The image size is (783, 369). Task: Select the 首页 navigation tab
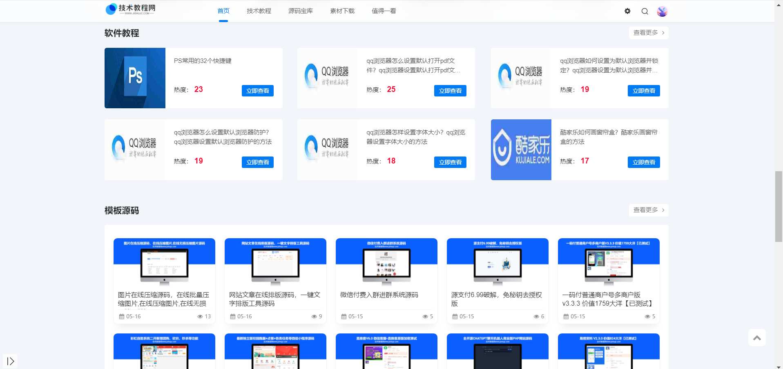pos(223,11)
